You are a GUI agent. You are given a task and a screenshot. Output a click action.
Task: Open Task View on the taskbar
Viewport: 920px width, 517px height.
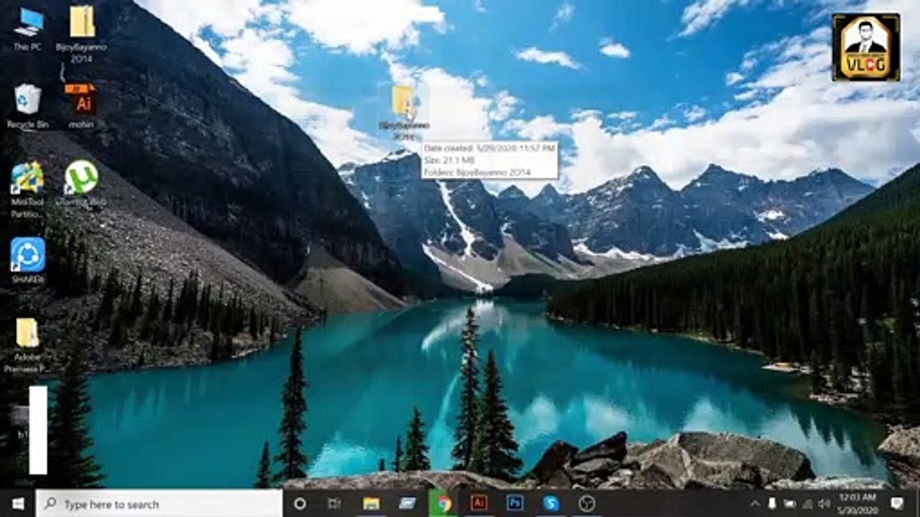(x=334, y=503)
